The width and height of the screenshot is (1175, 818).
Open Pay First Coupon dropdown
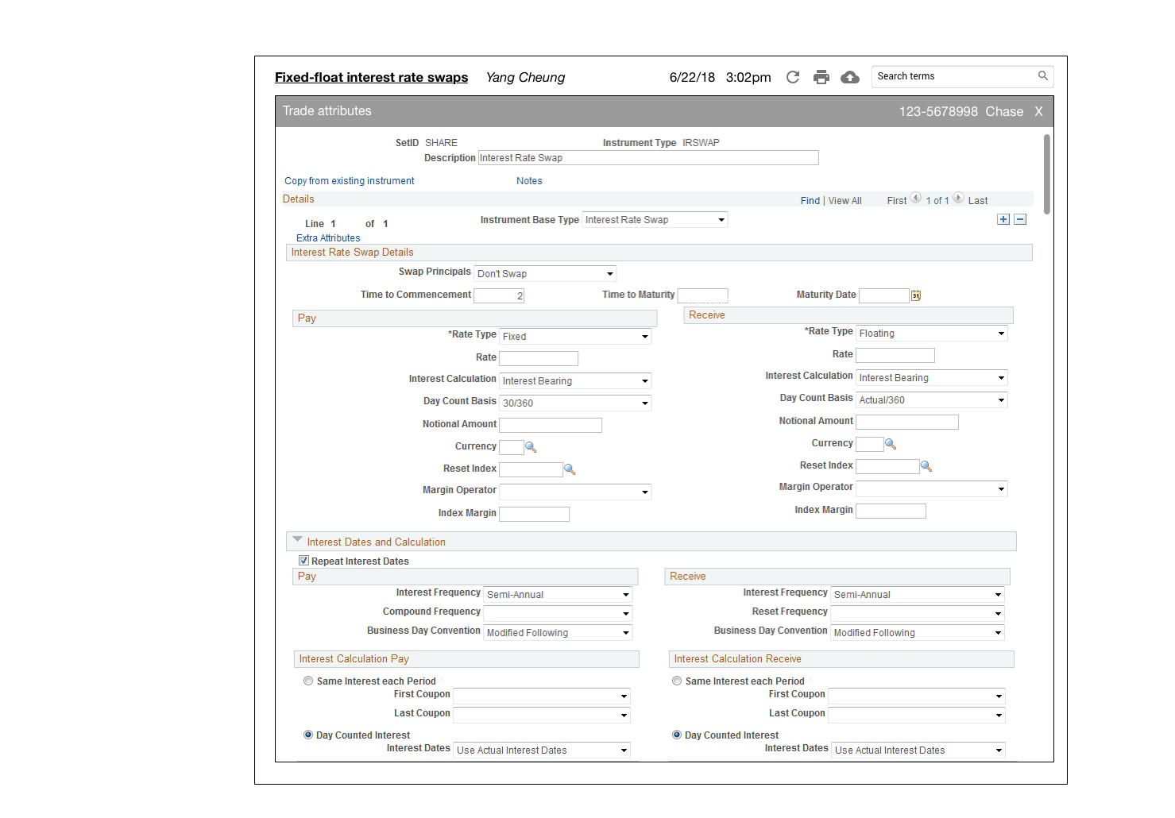click(542, 696)
